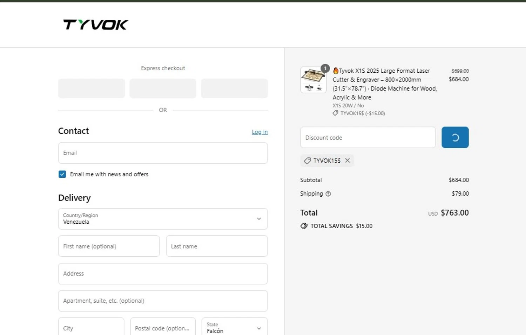
Task: Focus the Email input field
Action: [x=163, y=153]
